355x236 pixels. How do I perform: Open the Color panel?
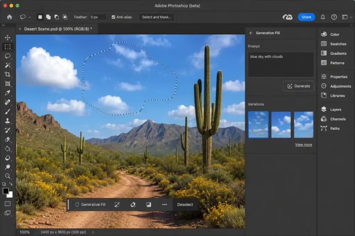tap(330, 34)
